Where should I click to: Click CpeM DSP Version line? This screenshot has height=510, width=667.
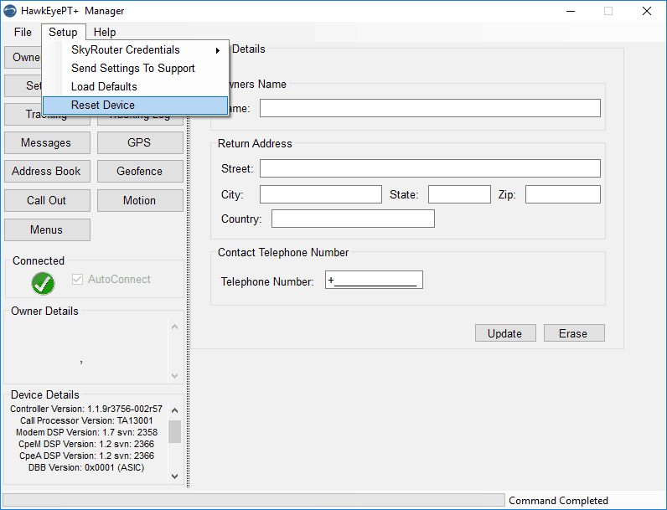pos(86,444)
